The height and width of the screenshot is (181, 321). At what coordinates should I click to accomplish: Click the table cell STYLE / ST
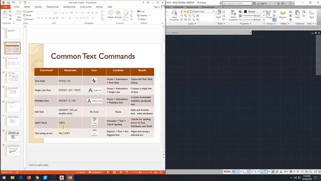(x=70, y=81)
